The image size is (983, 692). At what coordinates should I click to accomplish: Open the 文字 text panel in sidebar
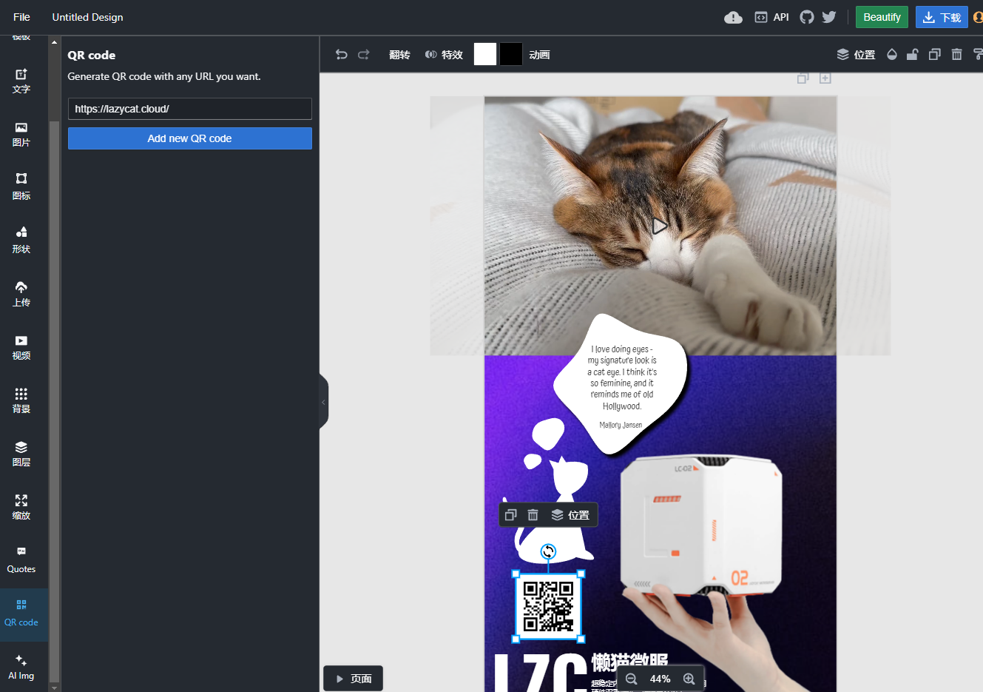[21, 81]
